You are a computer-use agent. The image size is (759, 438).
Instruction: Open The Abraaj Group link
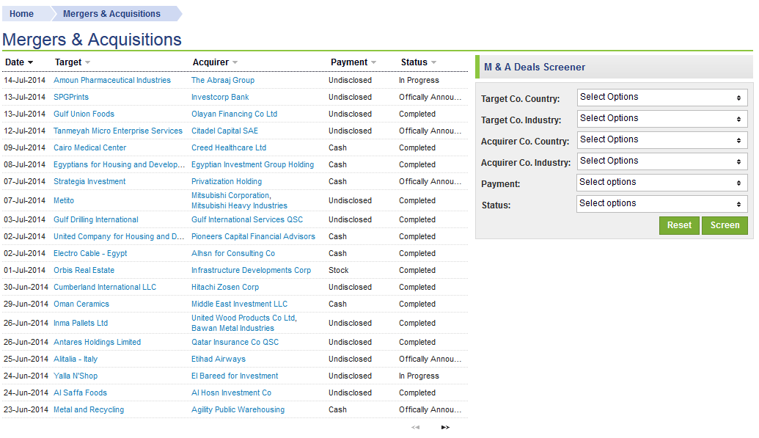click(223, 81)
